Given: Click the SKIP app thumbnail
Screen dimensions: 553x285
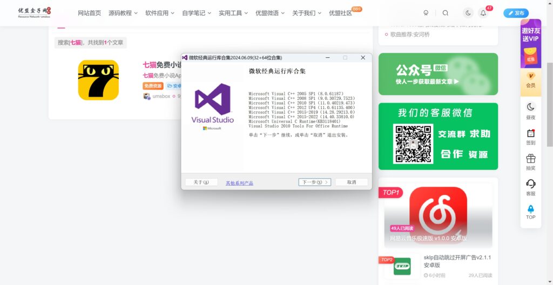Looking at the screenshot, I should pos(402,266).
